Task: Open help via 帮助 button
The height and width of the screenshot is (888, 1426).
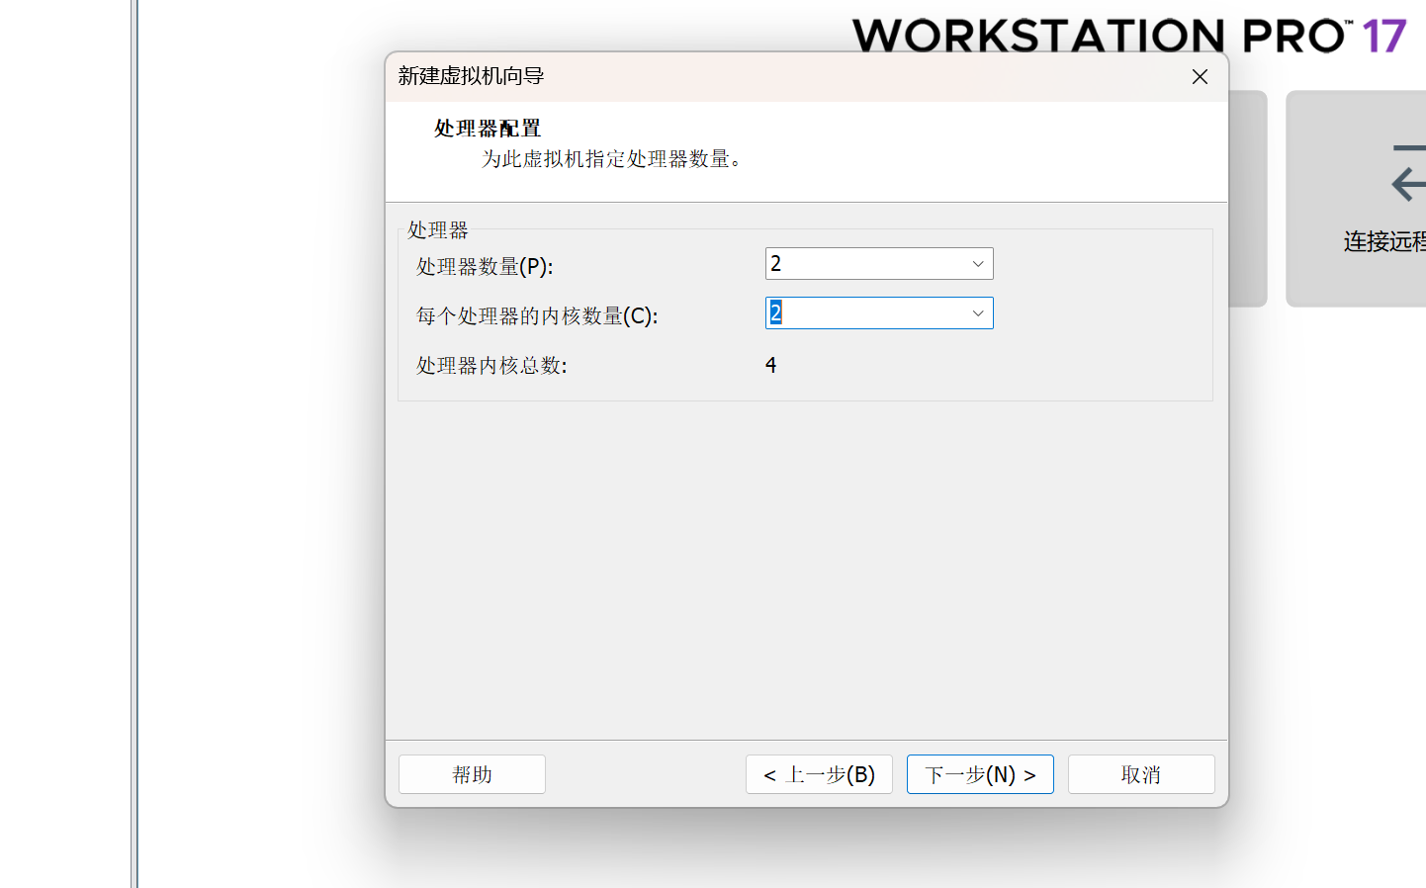Action: tap(472, 774)
